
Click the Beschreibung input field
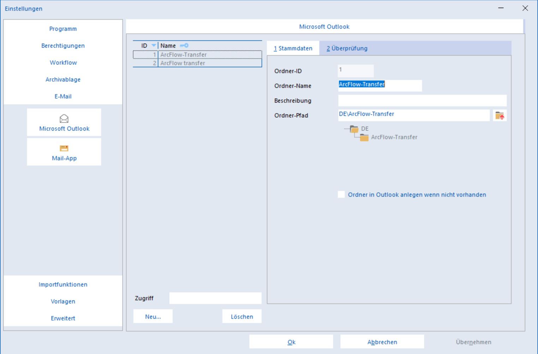coord(422,100)
